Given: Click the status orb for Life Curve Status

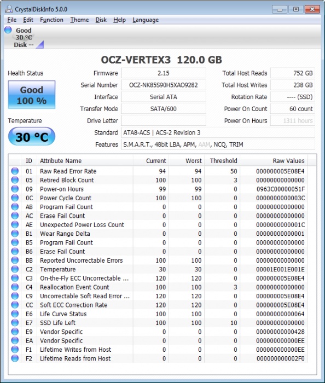Looking at the screenshot, I should click(15, 314).
